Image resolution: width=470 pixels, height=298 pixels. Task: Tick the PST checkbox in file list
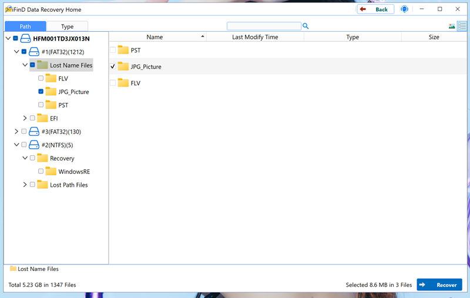113,51
